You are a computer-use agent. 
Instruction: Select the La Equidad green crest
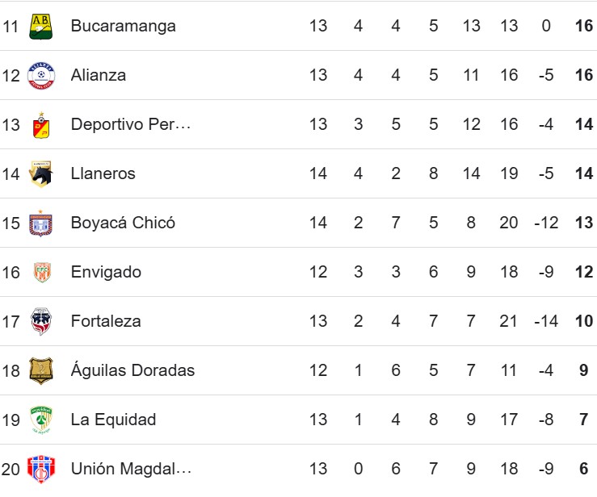41,420
